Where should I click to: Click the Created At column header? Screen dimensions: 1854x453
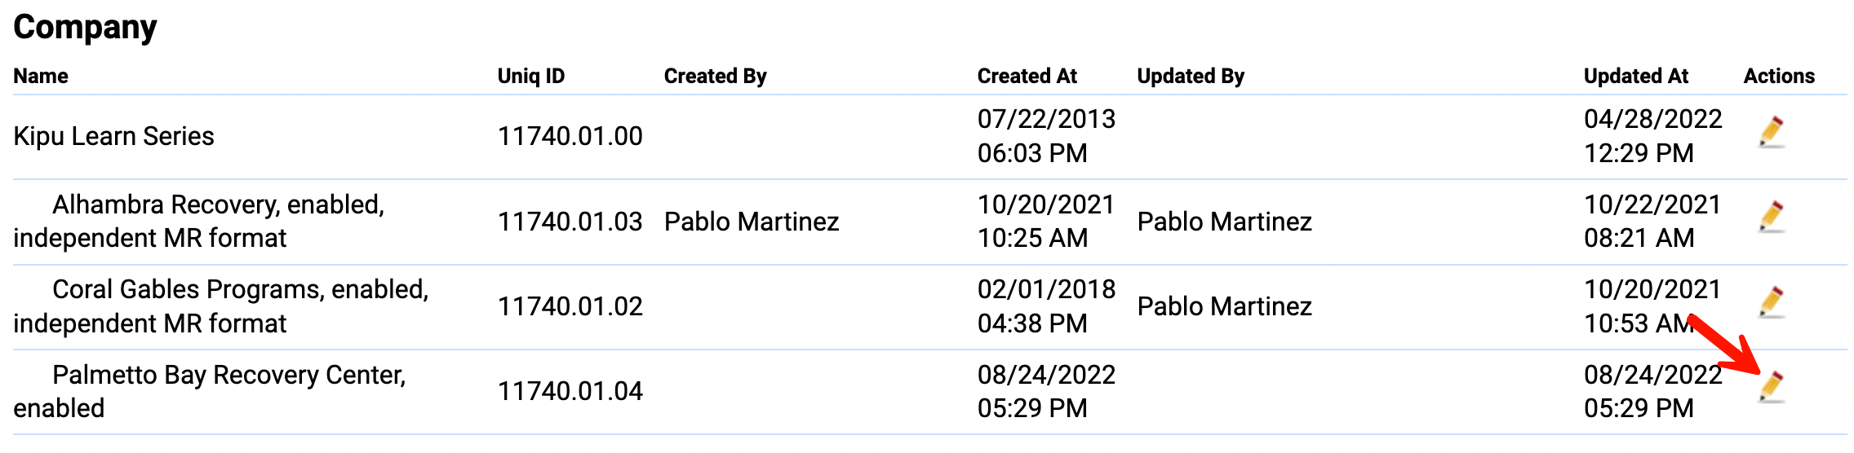pyautogui.click(x=1027, y=76)
